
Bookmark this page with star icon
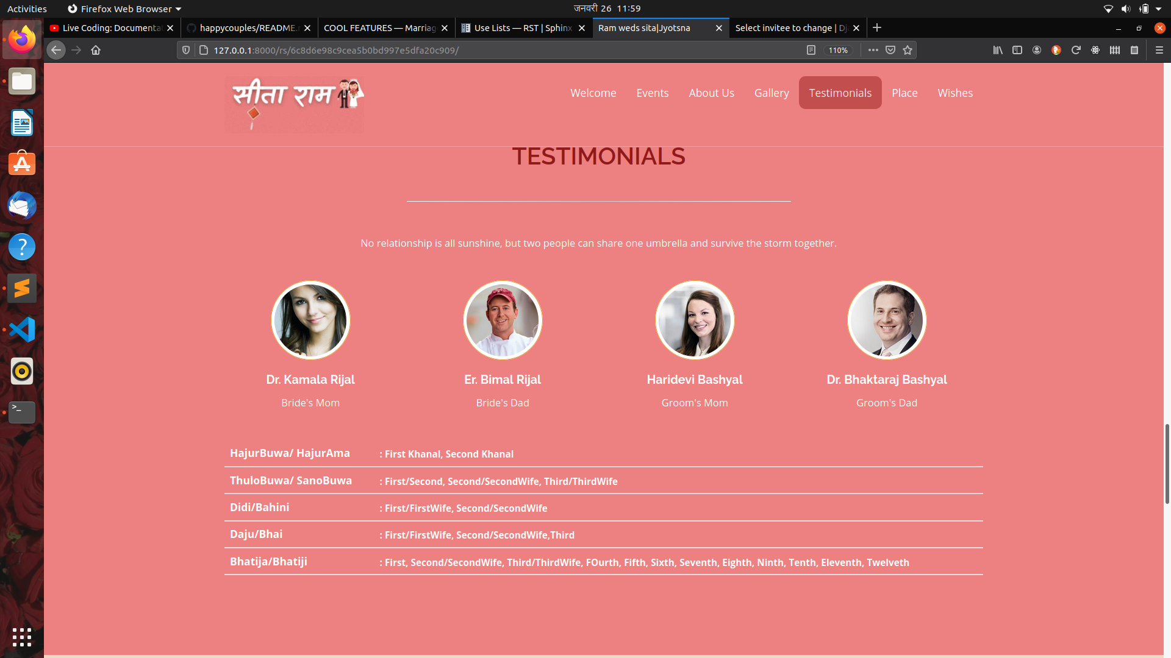[x=908, y=51]
